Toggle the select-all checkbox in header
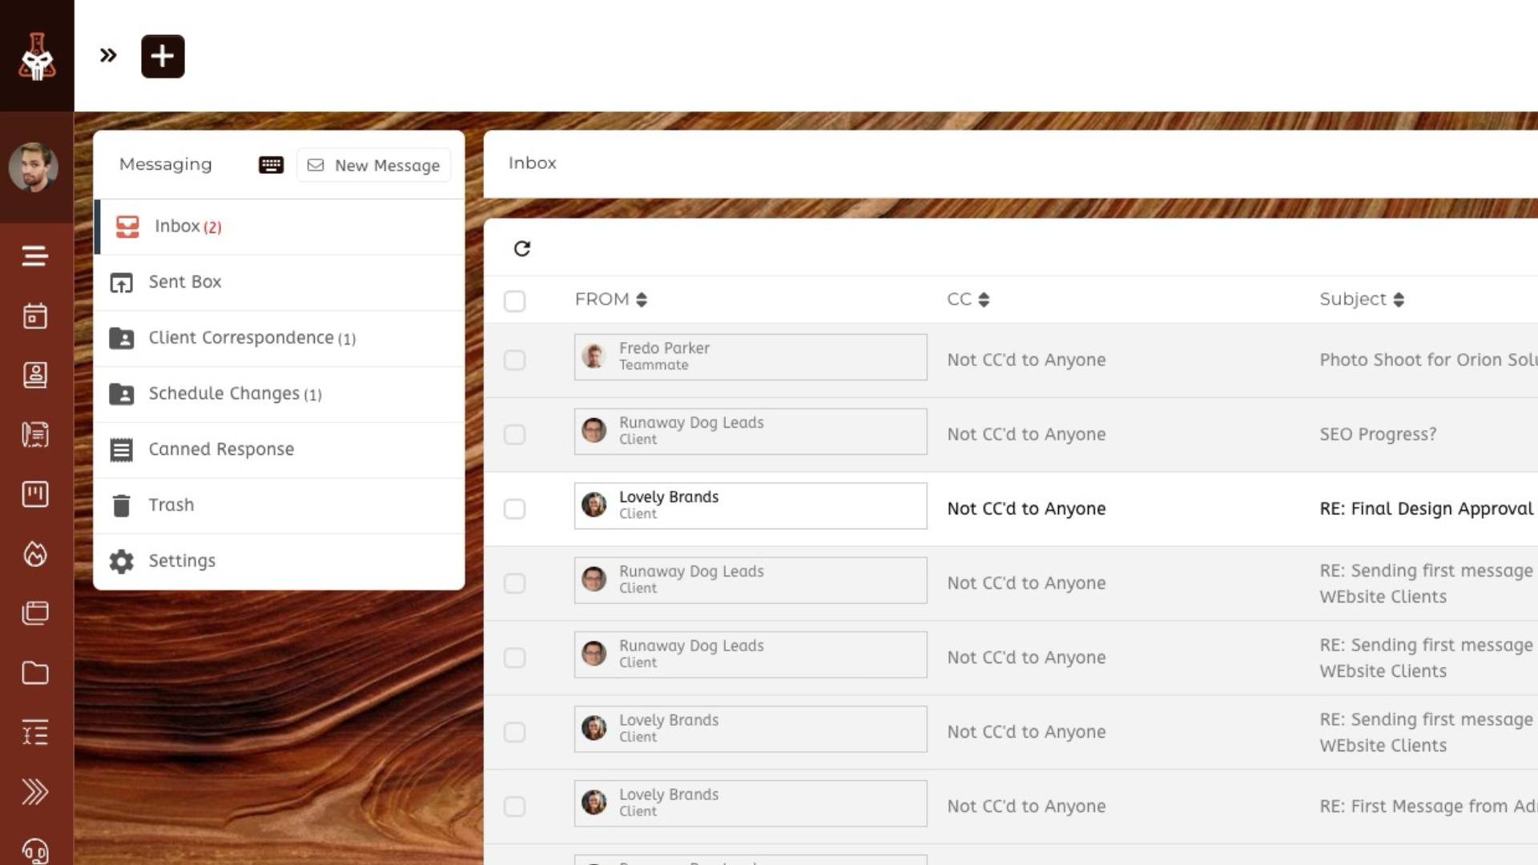This screenshot has width=1538, height=865. [514, 301]
